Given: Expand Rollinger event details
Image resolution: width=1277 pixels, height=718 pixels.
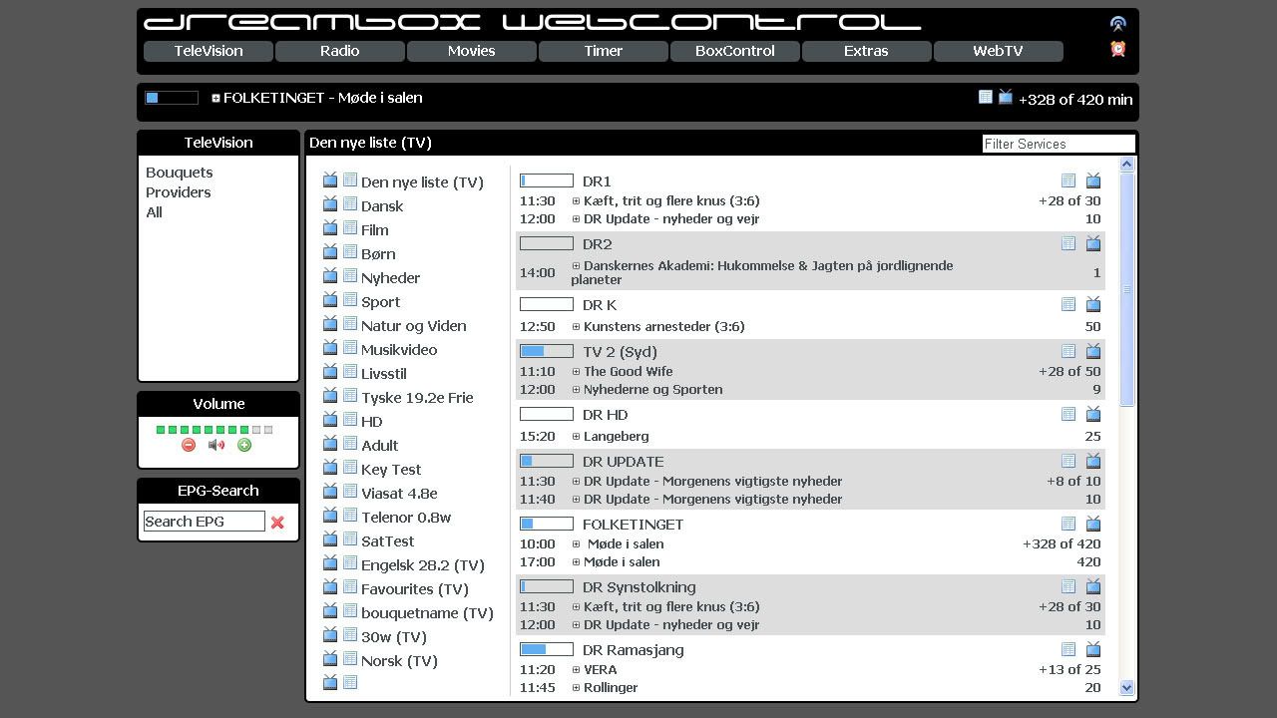Looking at the screenshot, I should 576,688.
